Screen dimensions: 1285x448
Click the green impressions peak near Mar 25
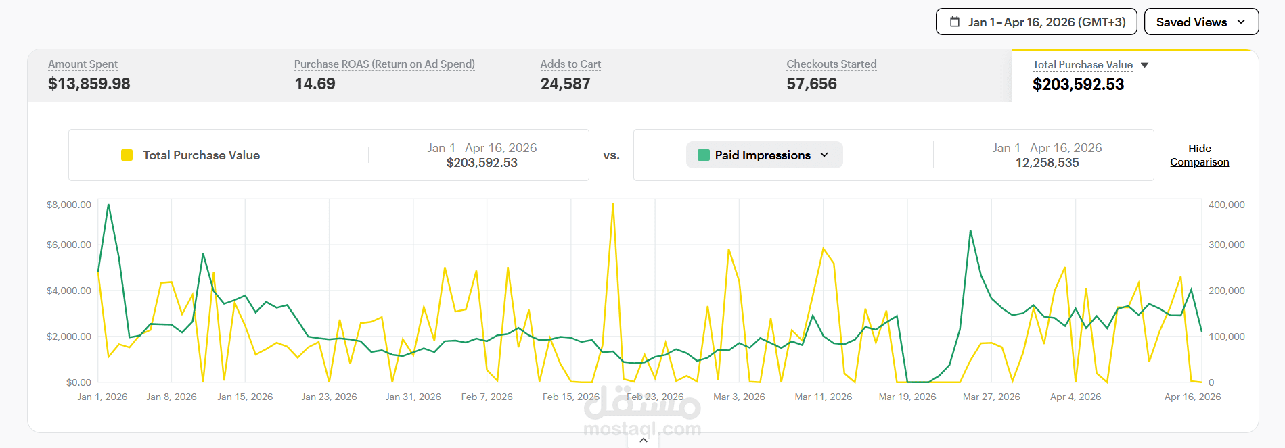point(970,231)
